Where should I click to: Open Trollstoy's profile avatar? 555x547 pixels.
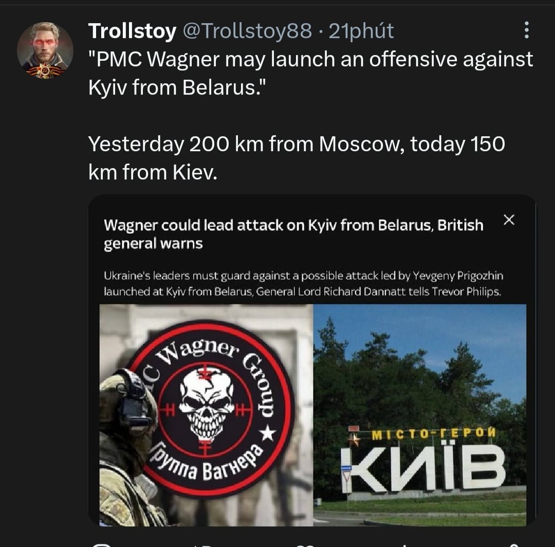coord(45,50)
